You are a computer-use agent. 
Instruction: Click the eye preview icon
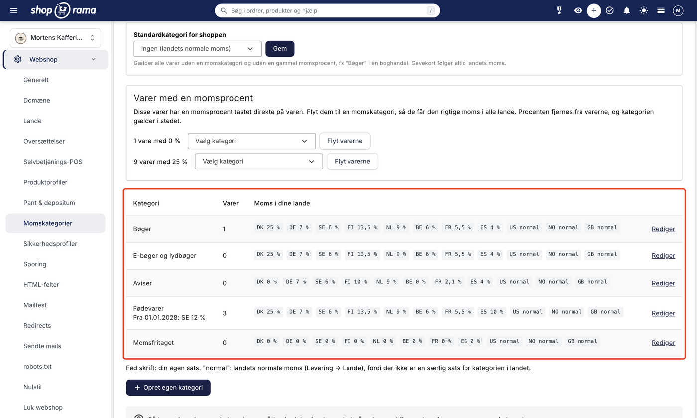(578, 10)
